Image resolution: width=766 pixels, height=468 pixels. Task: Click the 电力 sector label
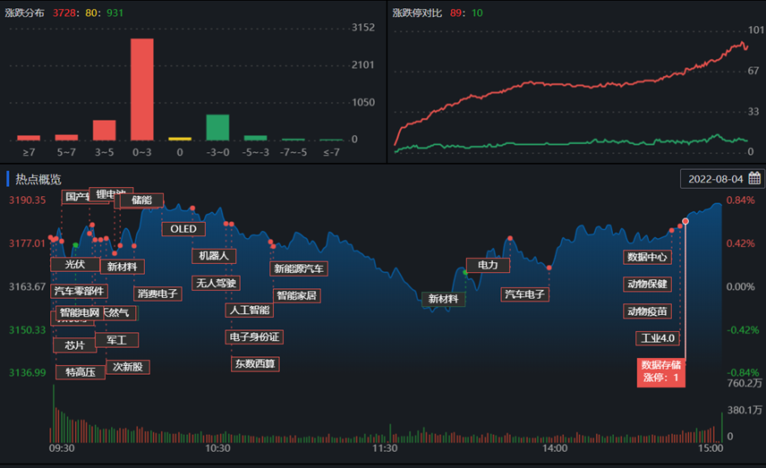pyautogui.click(x=488, y=266)
